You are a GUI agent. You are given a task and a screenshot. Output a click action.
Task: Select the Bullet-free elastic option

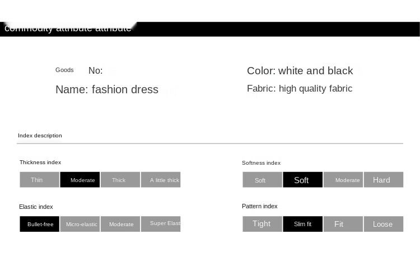pyautogui.click(x=40, y=224)
